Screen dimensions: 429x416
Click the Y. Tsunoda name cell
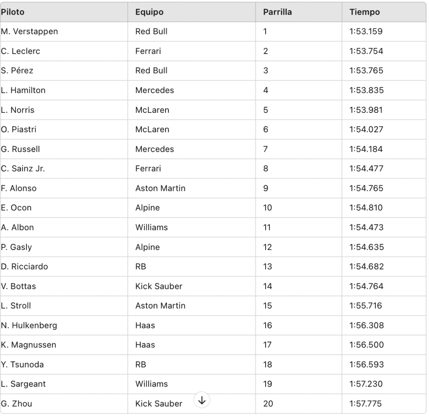click(x=22, y=364)
